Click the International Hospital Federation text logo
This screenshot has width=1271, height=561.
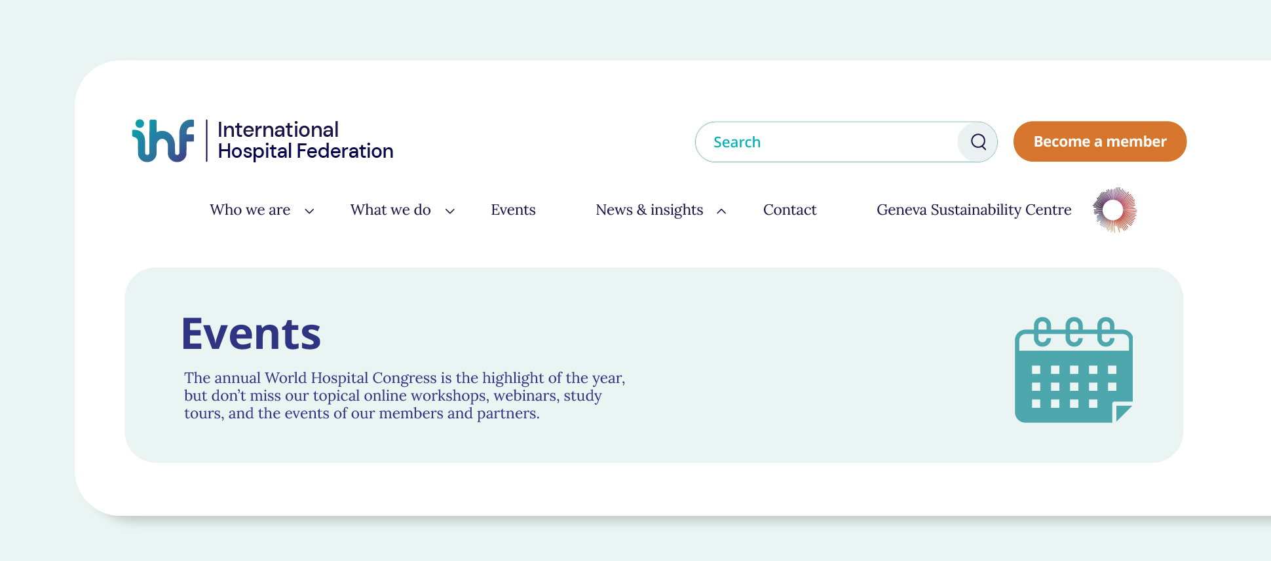pos(305,140)
